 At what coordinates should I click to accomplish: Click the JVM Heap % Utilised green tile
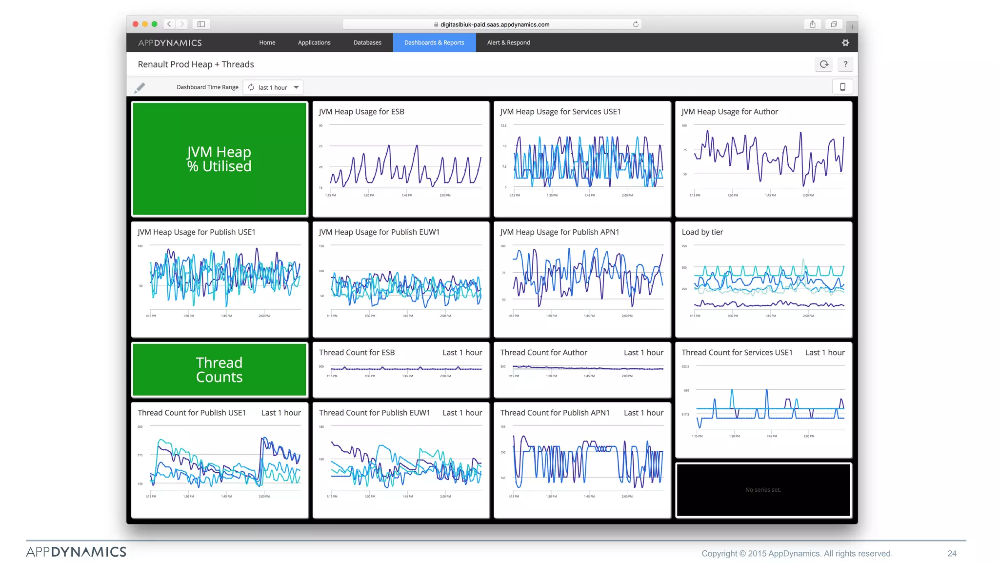(220, 159)
